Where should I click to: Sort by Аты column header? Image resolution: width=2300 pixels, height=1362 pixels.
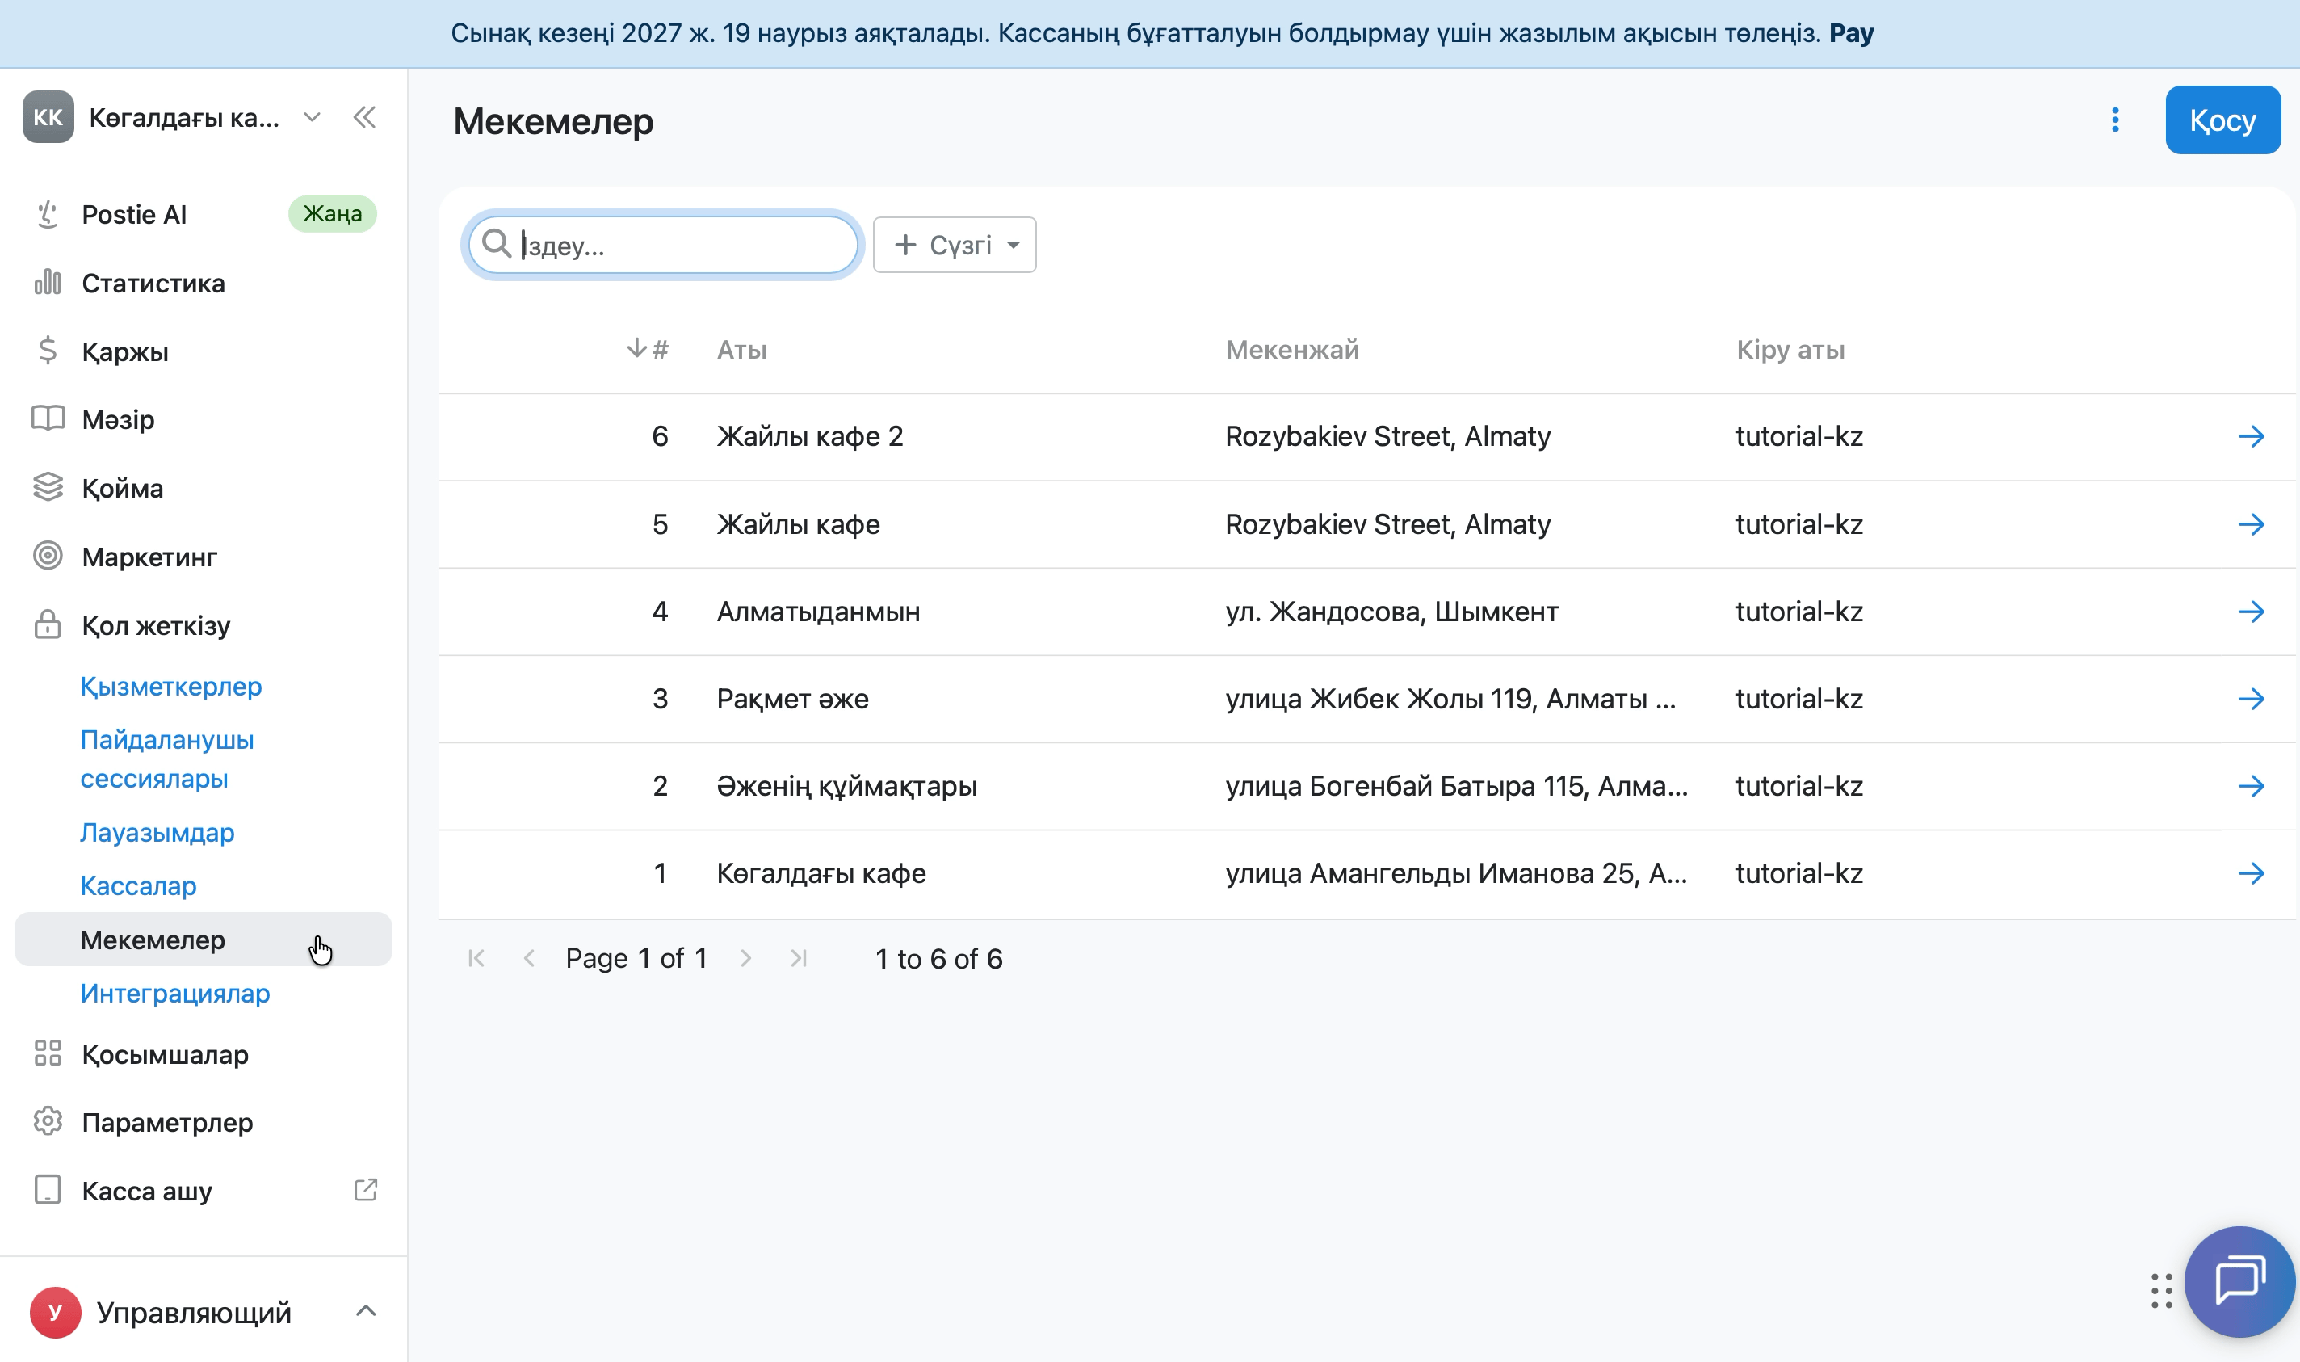[x=741, y=350]
